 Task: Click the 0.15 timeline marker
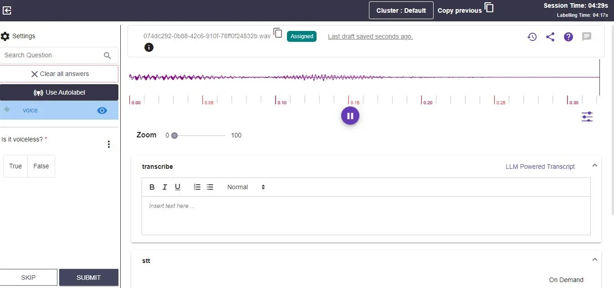(x=355, y=102)
